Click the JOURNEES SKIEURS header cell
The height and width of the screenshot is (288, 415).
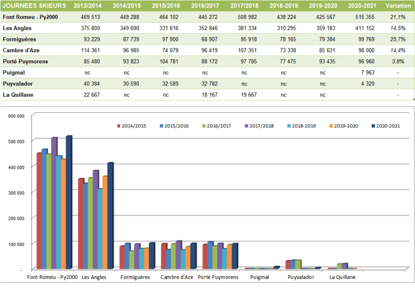[34, 6]
